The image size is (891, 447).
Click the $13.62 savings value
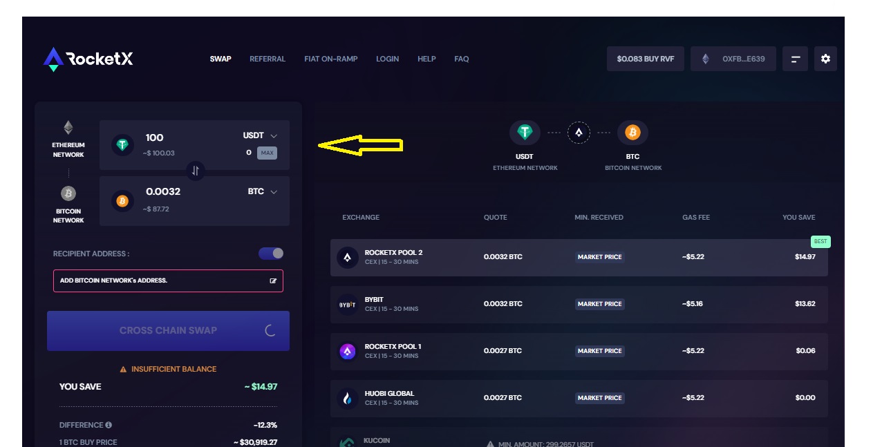pyautogui.click(x=805, y=304)
